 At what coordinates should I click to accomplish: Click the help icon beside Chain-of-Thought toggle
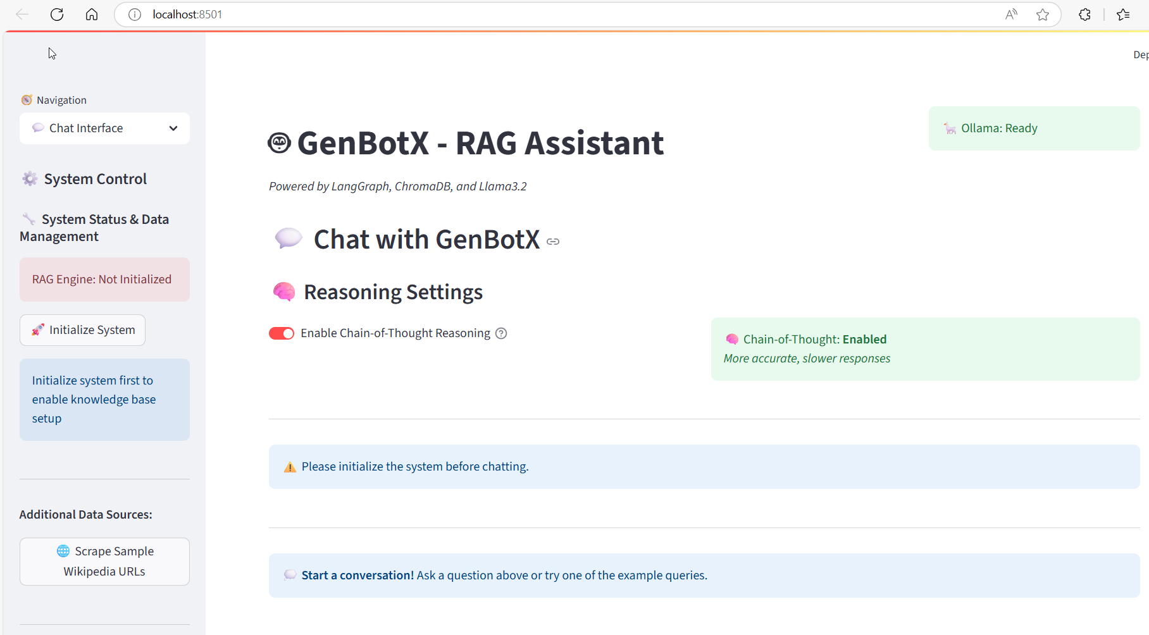coord(501,333)
